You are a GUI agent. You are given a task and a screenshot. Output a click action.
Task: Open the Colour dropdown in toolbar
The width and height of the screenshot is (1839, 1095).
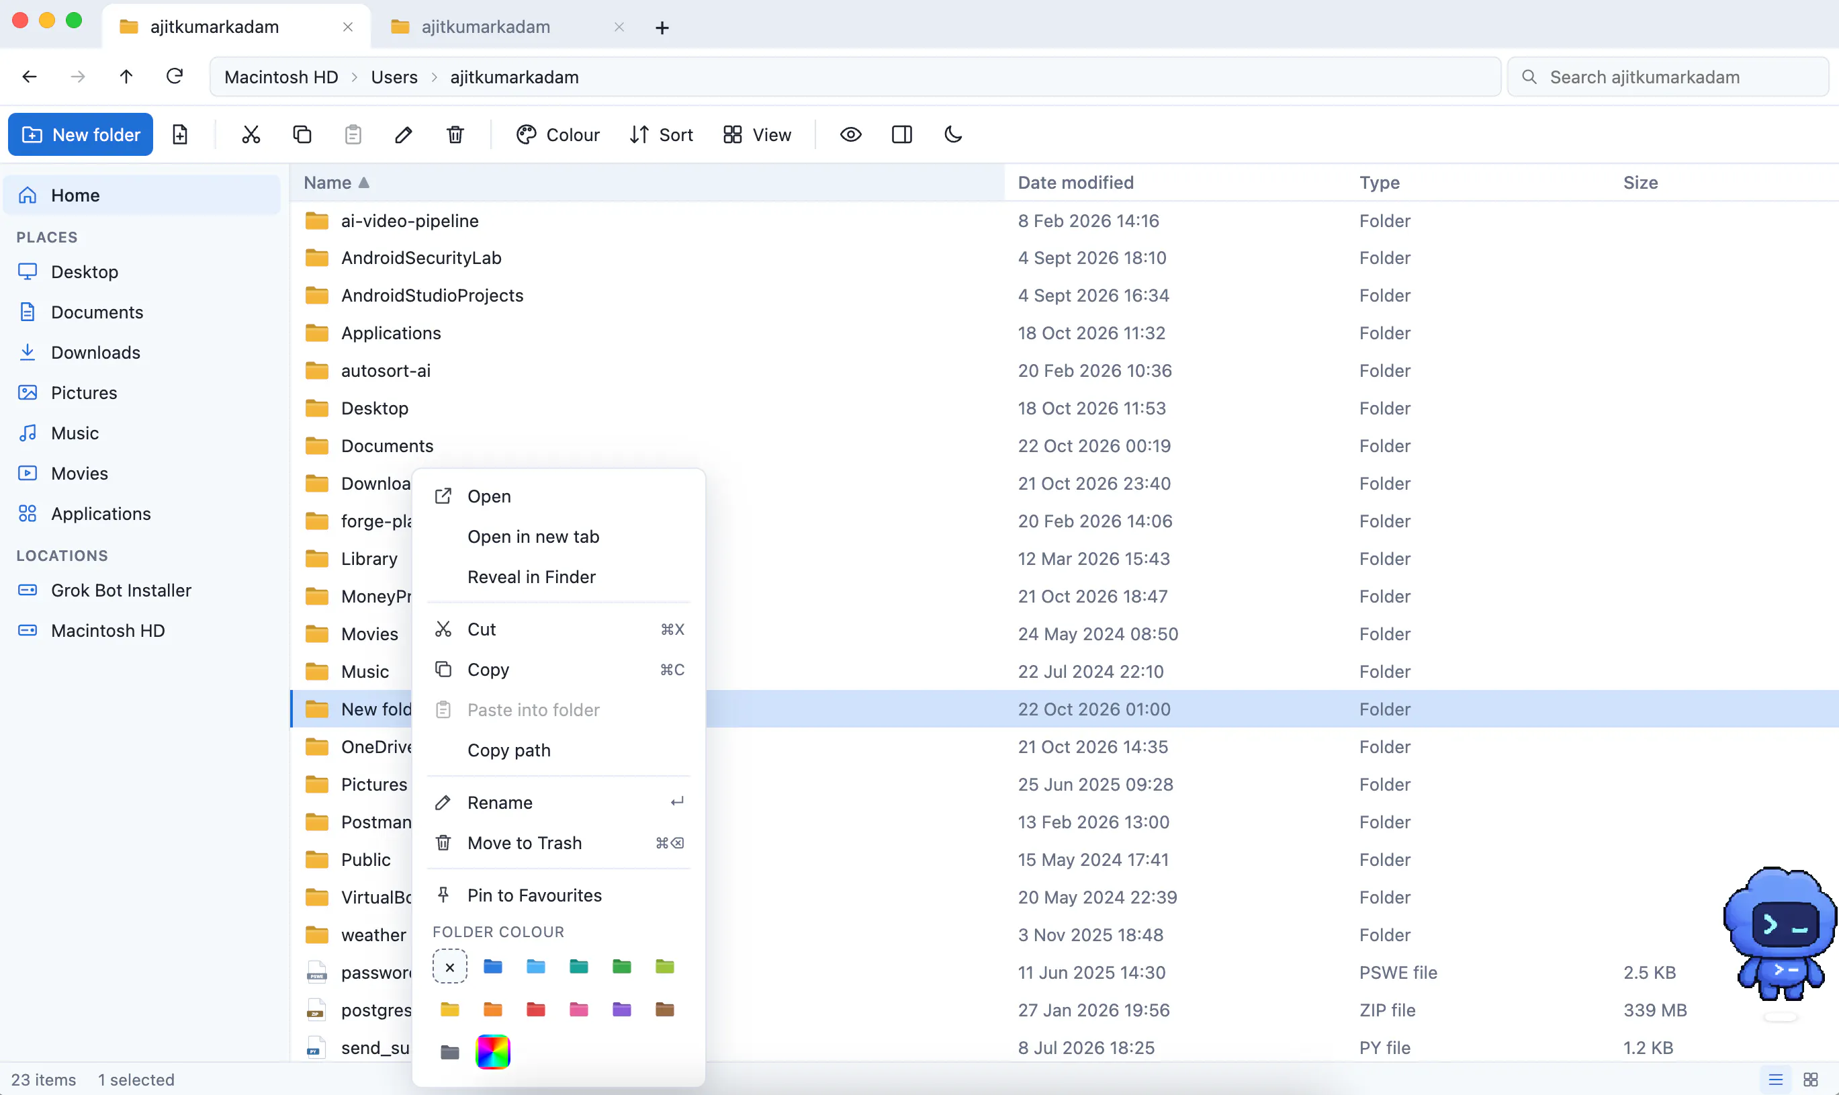(558, 134)
